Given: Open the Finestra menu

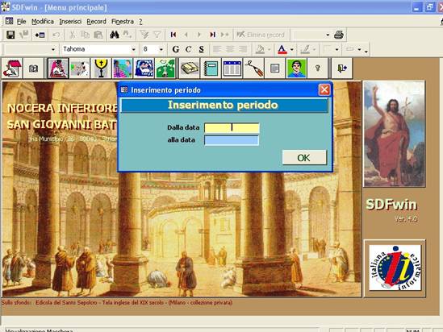Looking at the screenshot, I should (x=123, y=22).
